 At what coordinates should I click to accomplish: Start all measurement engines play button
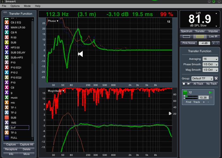188,84
